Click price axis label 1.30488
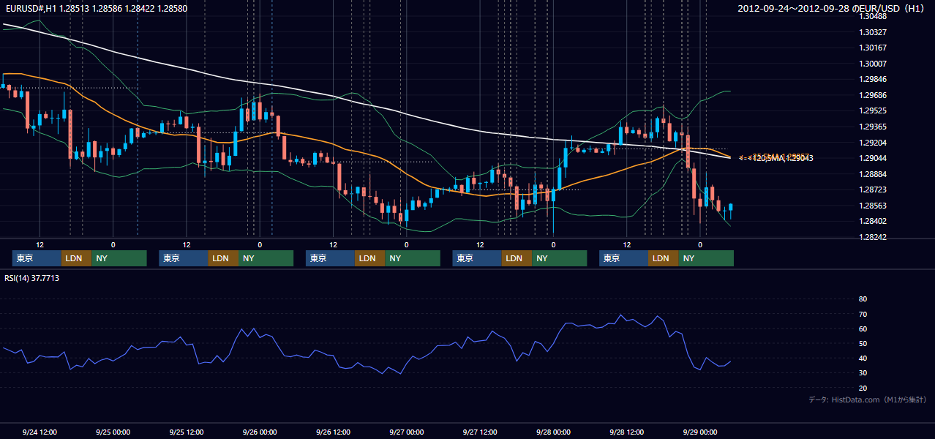This screenshot has height=439, width=935. pyautogui.click(x=873, y=17)
